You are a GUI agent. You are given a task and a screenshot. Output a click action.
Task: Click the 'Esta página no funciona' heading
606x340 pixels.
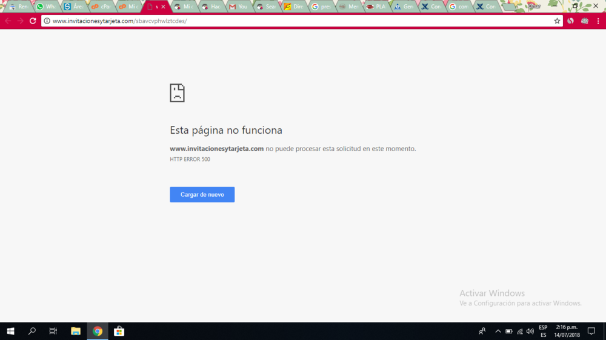225,130
